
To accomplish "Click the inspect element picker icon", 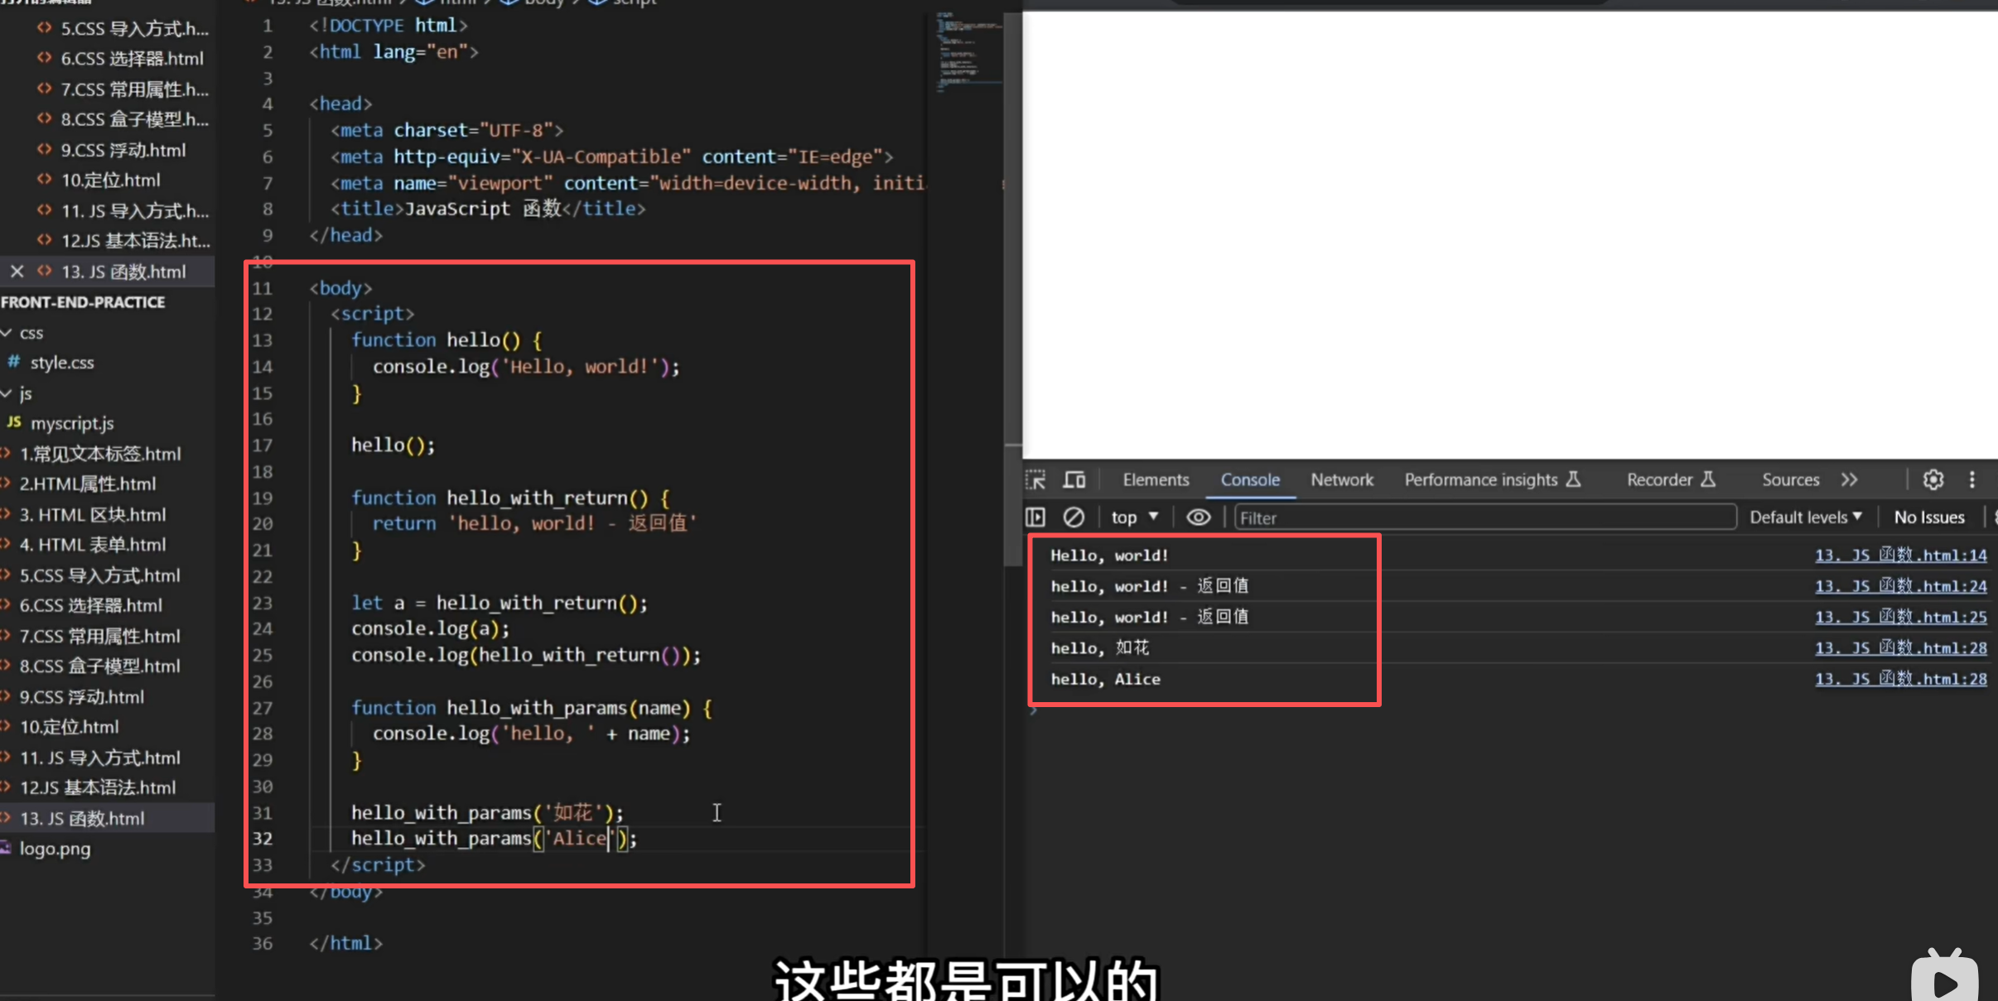I will 1035,479.
